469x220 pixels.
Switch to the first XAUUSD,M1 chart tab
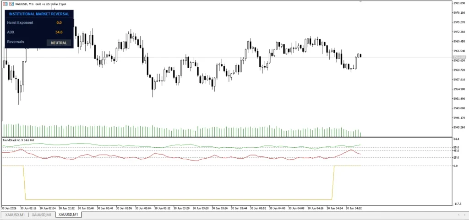15,215
